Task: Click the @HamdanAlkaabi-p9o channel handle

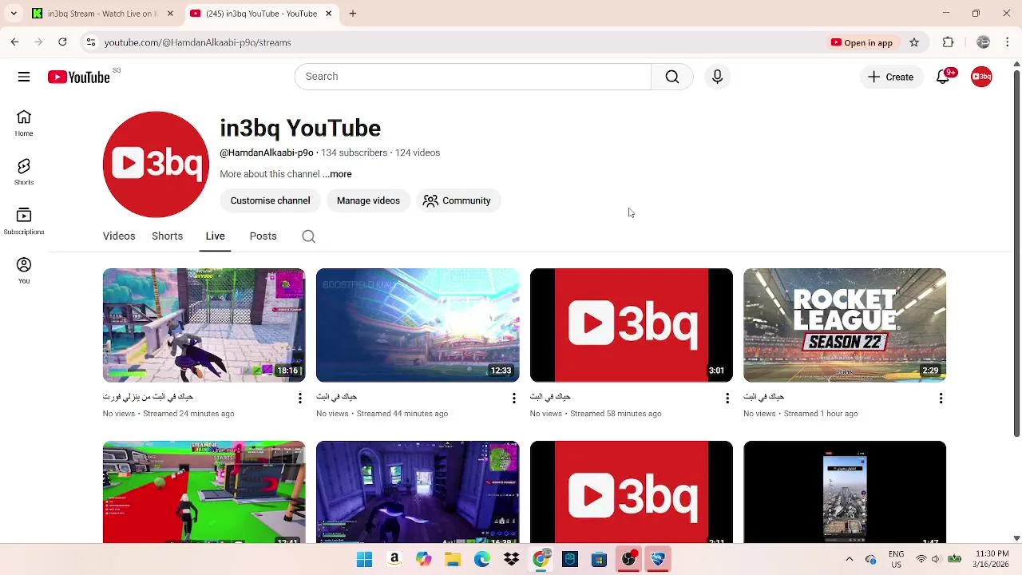Action: click(267, 153)
